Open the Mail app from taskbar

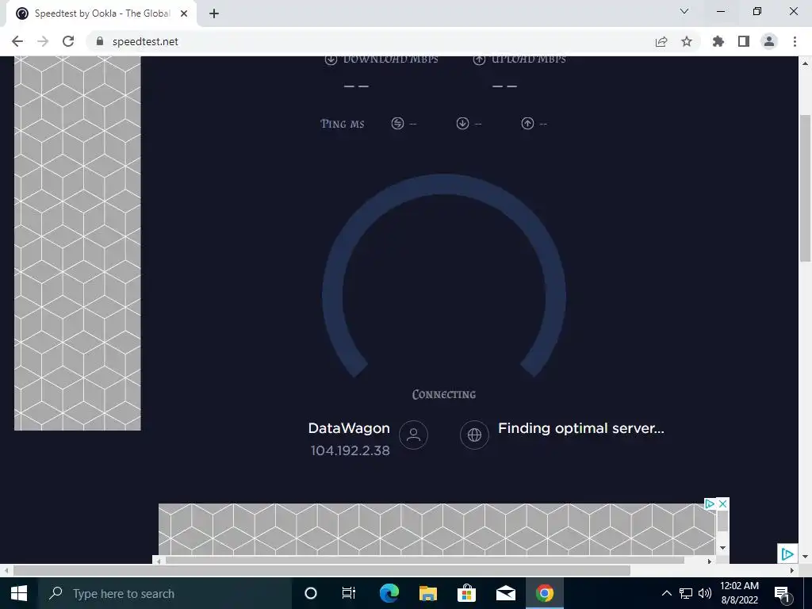pos(505,593)
